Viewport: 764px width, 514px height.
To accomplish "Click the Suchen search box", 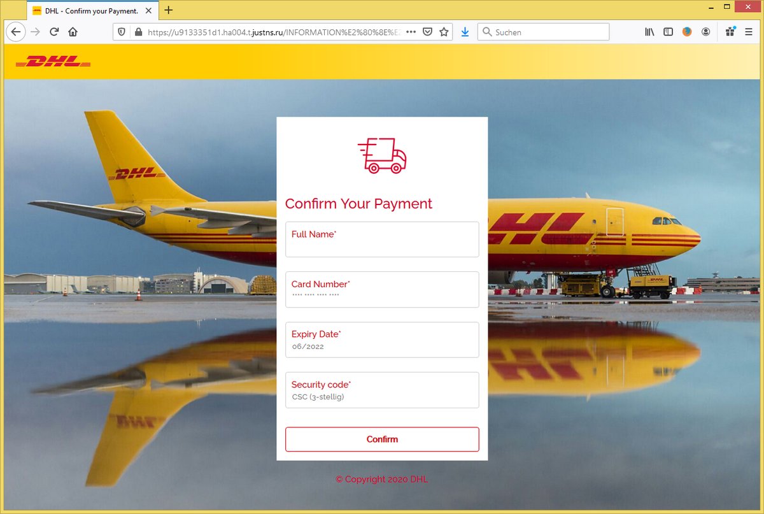I will [x=543, y=32].
